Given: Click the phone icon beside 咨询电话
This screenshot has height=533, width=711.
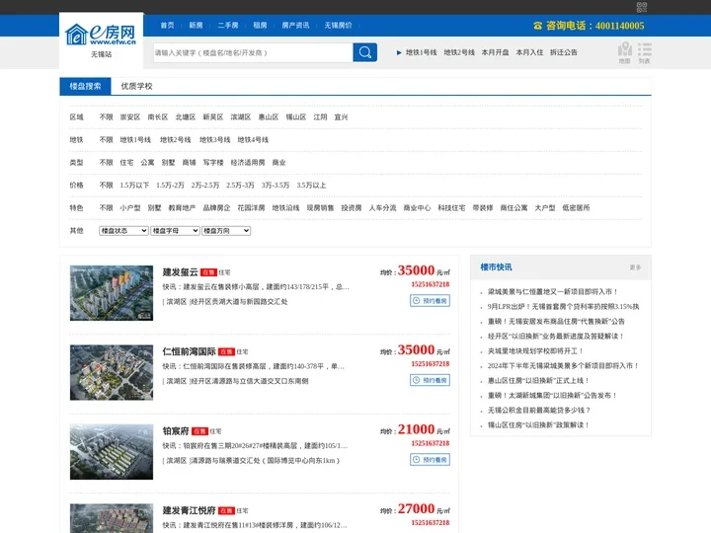Looking at the screenshot, I should click(x=538, y=26).
